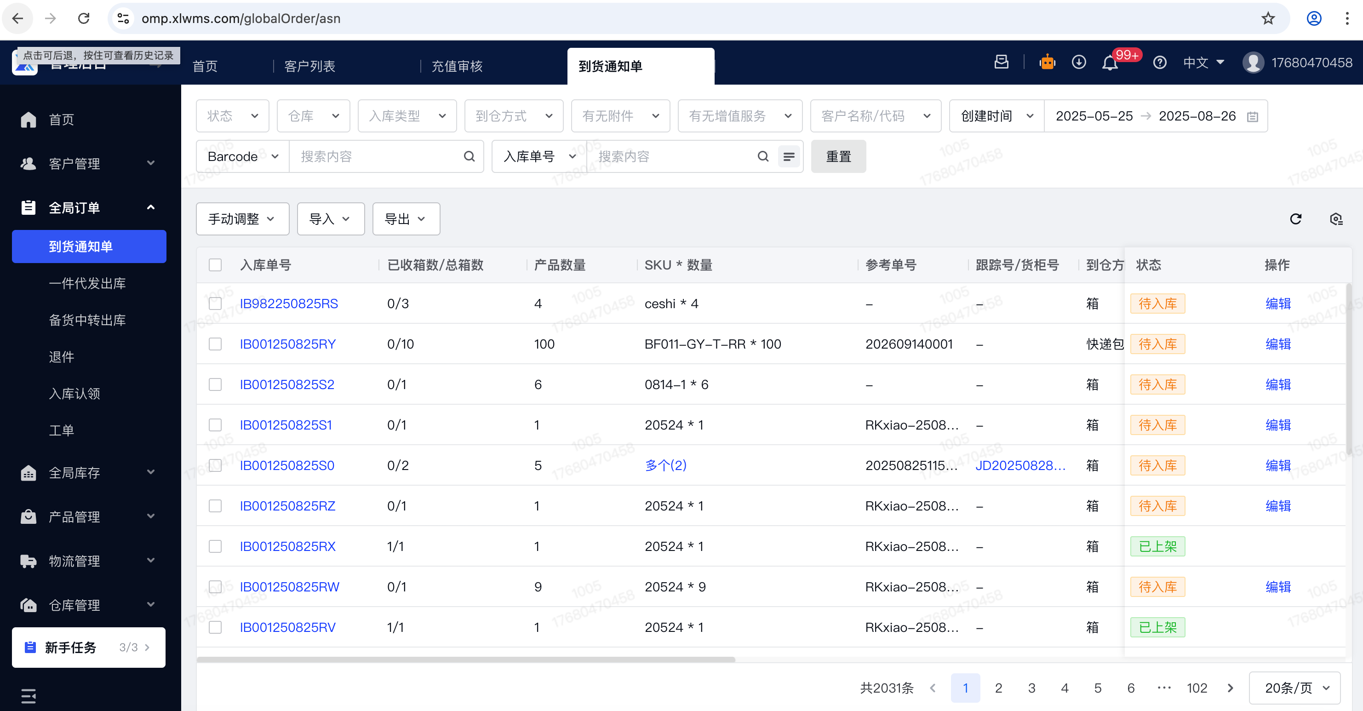Open the 手动调整 button menu
This screenshot has width=1363, height=711.
coord(242,218)
